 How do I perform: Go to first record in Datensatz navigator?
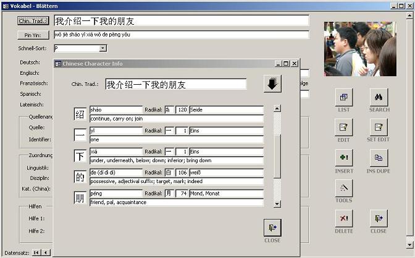click(x=36, y=252)
